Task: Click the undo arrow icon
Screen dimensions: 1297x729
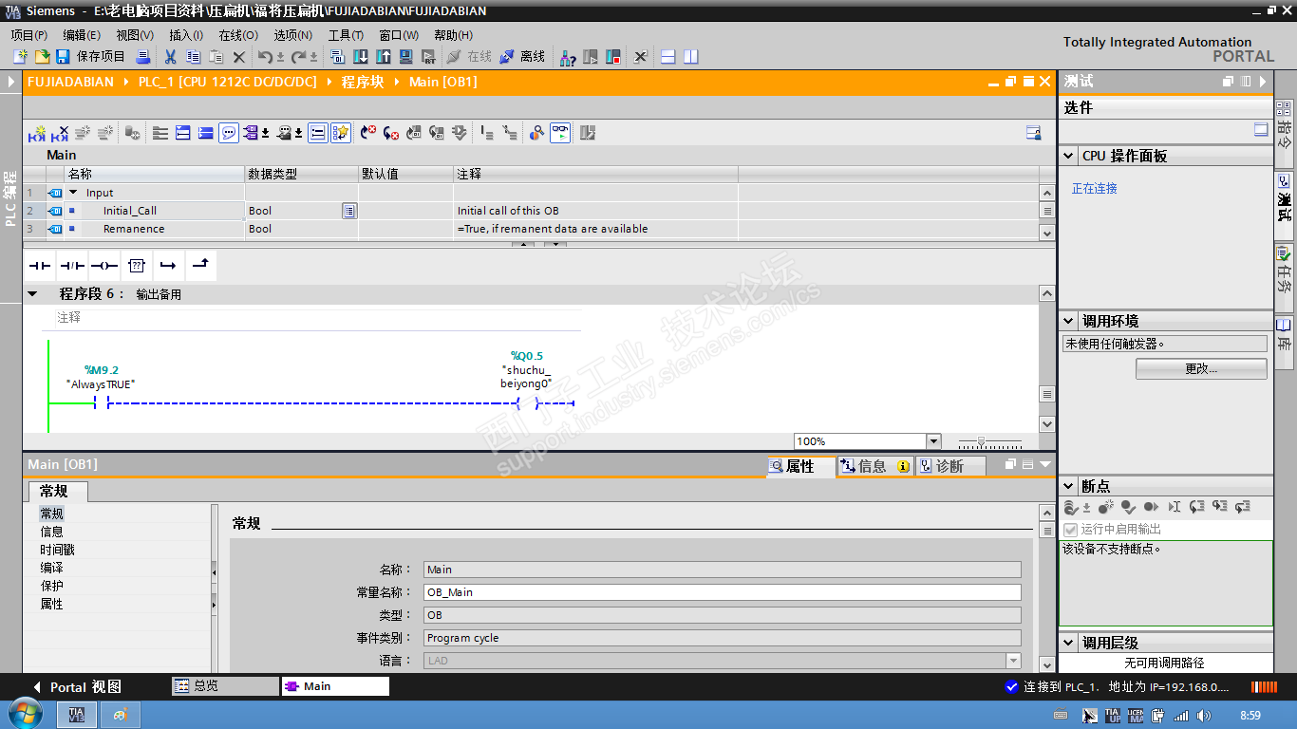Action: click(x=266, y=57)
